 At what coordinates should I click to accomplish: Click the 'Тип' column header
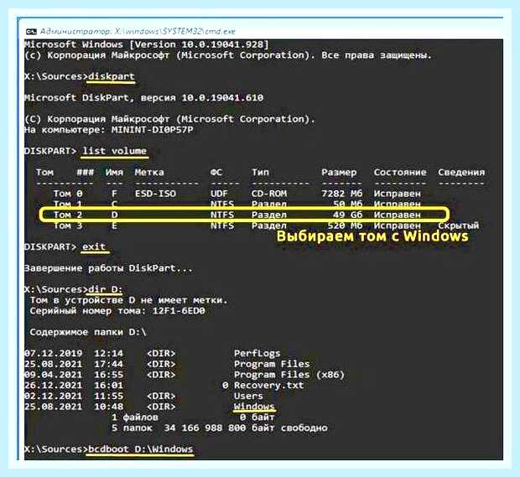[x=260, y=173]
